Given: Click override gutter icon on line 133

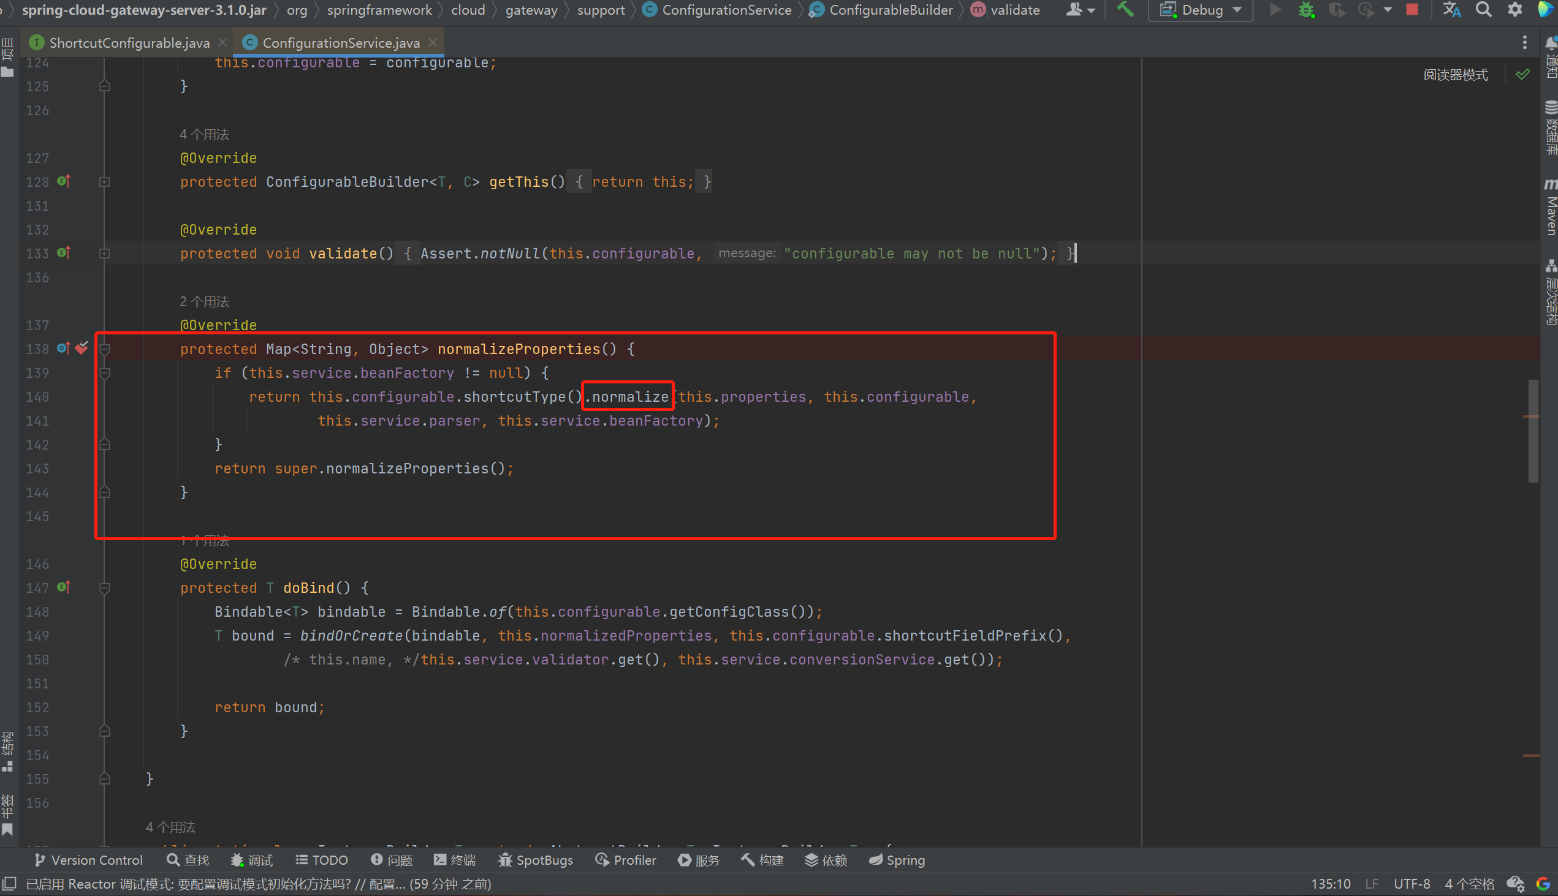Looking at the screenshot, I should (63, 252).
